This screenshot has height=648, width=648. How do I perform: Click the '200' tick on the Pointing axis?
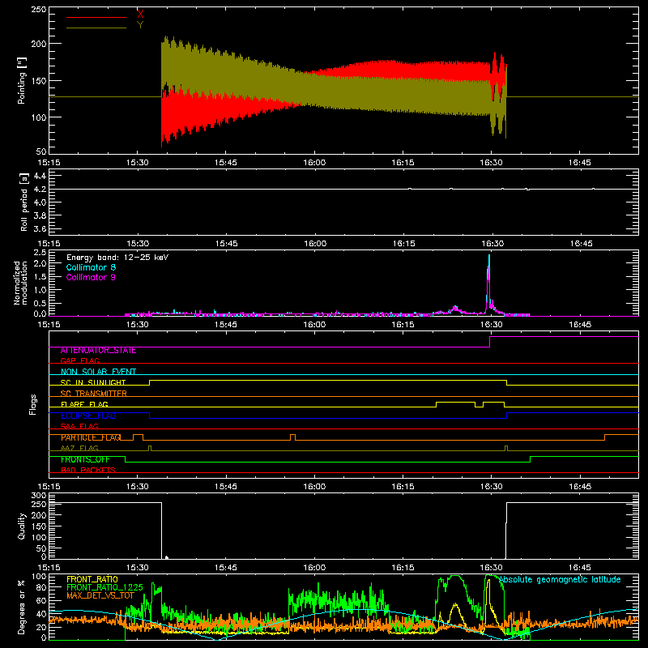[39, 44]
